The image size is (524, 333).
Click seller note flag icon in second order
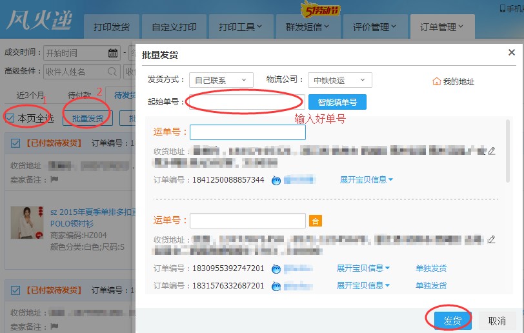coord(54,326)
